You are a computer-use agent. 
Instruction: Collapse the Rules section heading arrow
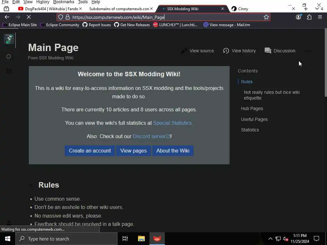[x=31, y=185]
